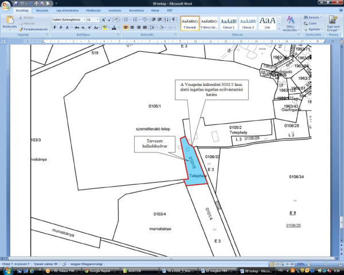This screenshot has width=344, height=275.
Task: Open the Korrektúra ribbon tab
Action: 136,10
